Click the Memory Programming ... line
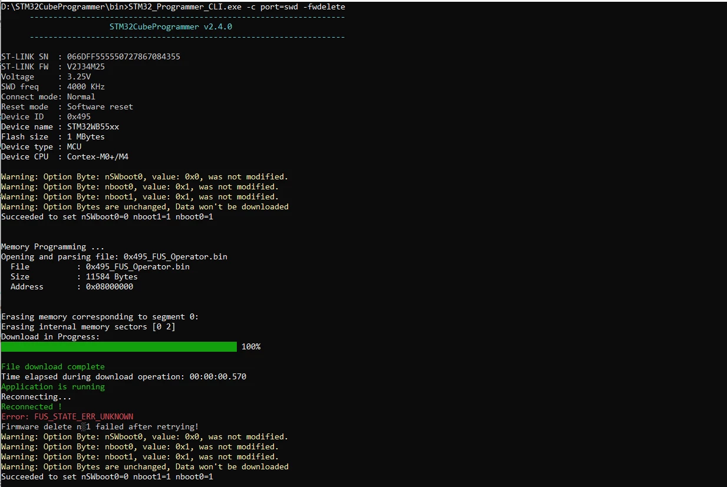Viewport: 727px width, 487px height. click(x=53, y=246)
